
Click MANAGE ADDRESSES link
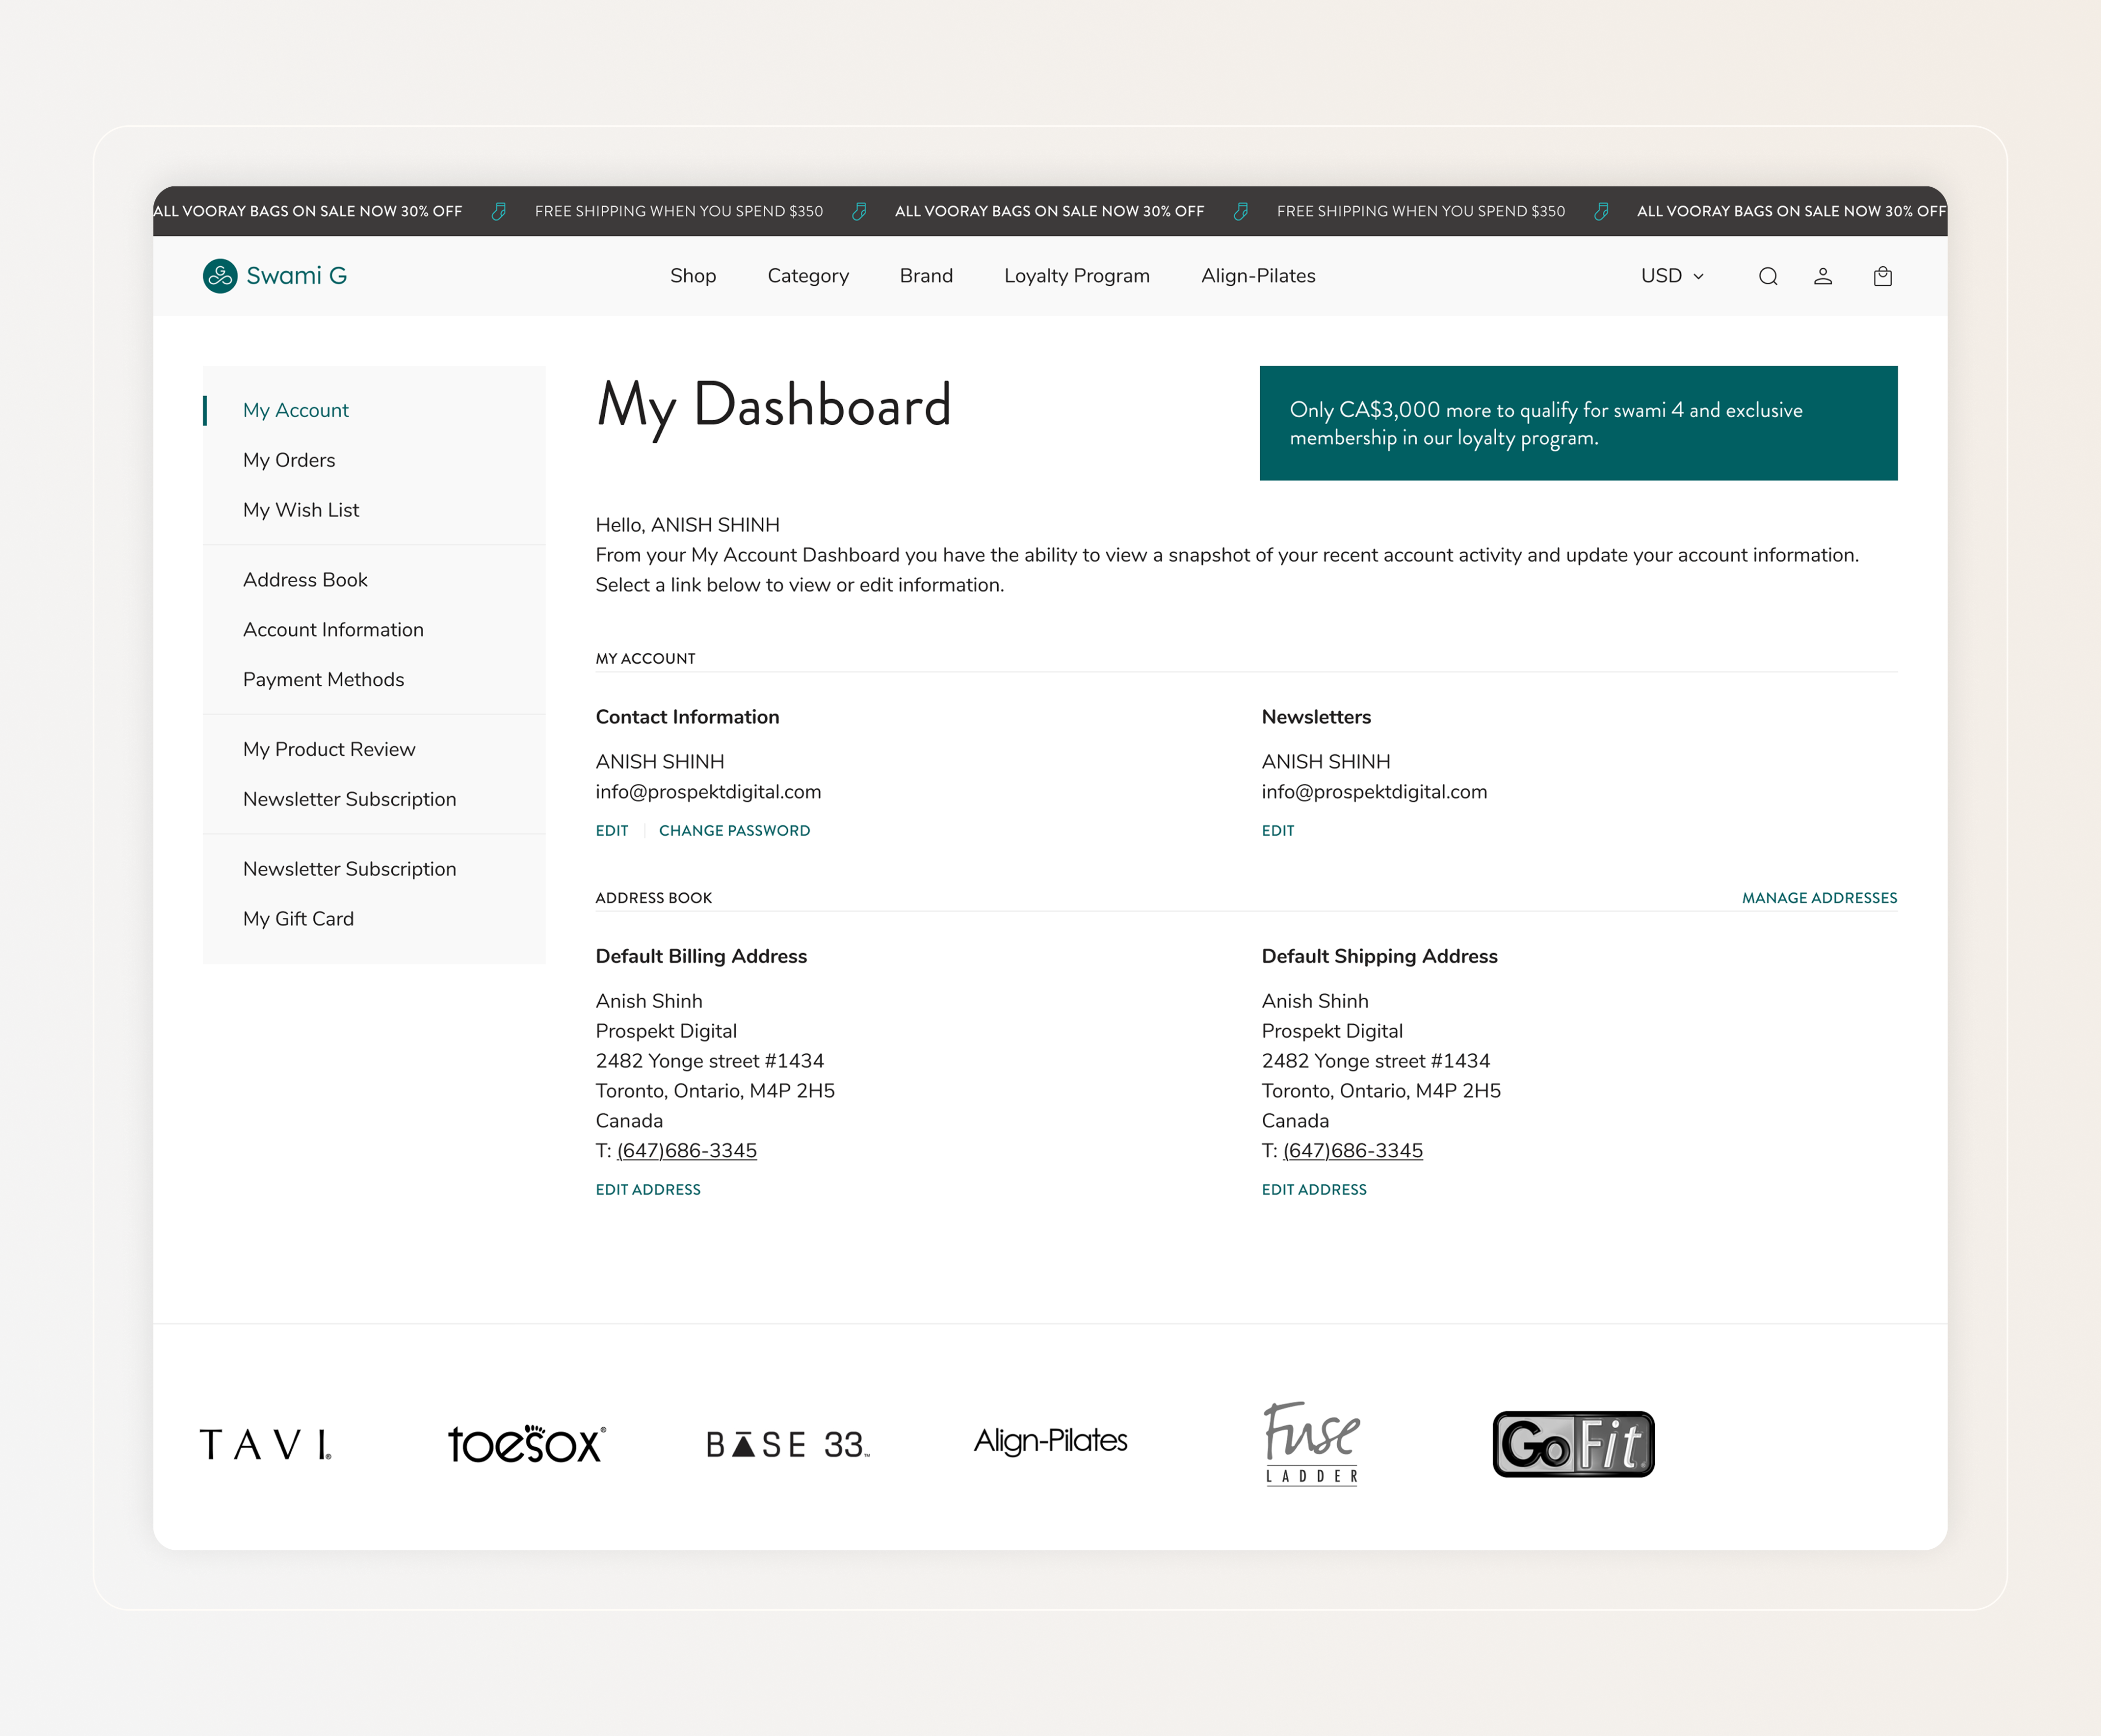pyautogui.click(x=1820, y=898)
